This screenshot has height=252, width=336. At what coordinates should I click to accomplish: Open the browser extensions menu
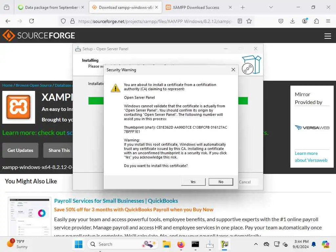click(x=316, y=21)
